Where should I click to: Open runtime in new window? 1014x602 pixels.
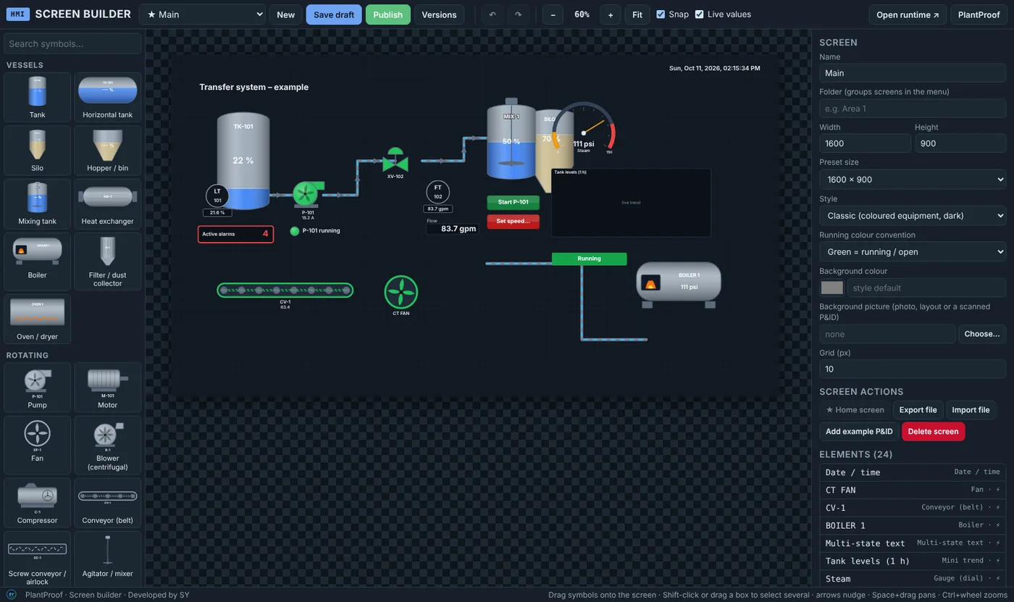908,14
